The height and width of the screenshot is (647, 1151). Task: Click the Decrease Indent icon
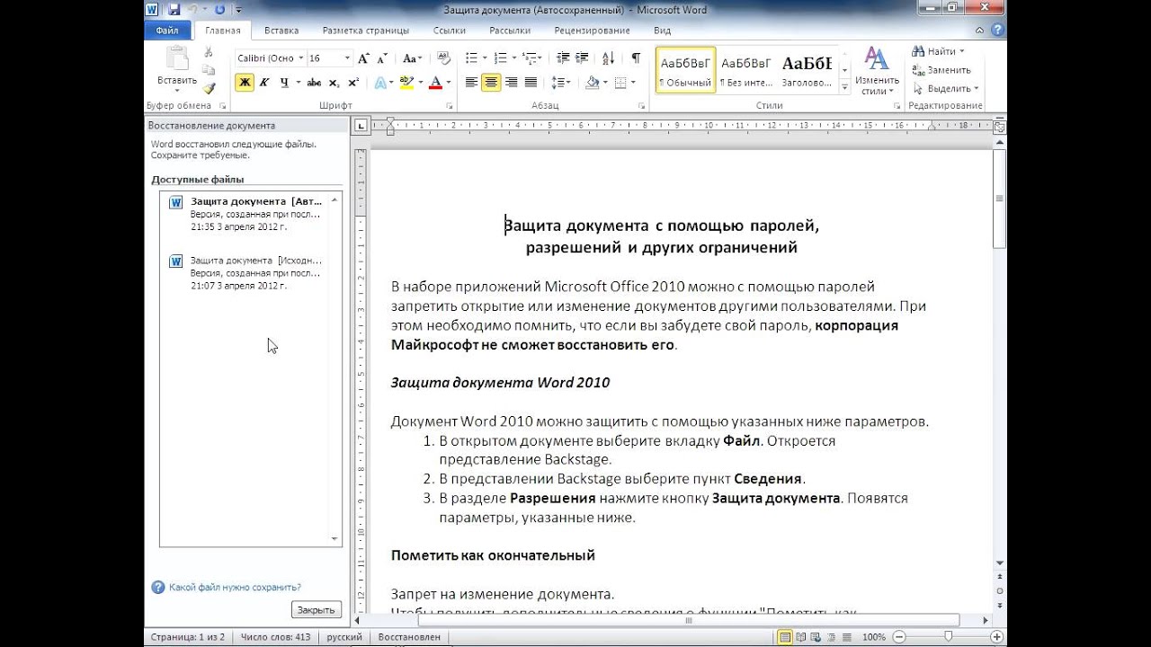pyautogui.click(x=563, y=58)
